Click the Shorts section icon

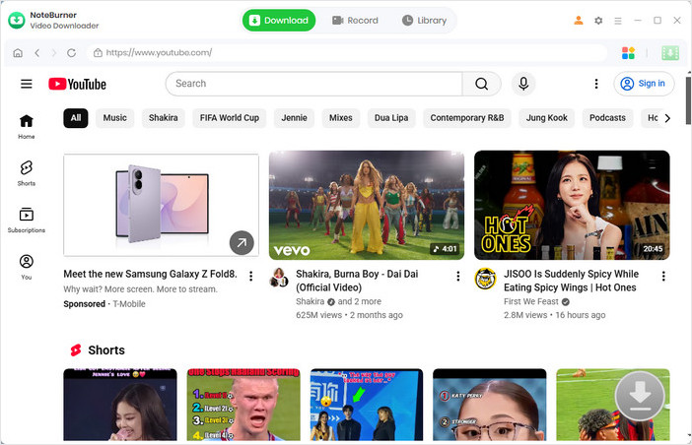tap(76, 350)
